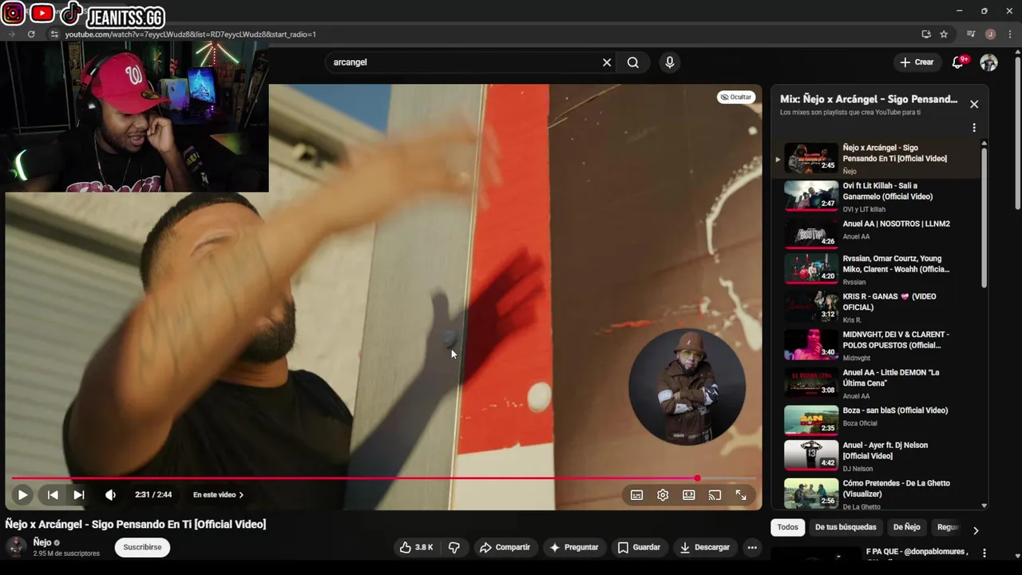Open 'Cómo Pretendes - De La Ghetto' thumbnail
Image resolution: width=1022 pixels, height=575 pixels.
click(811, 493)
